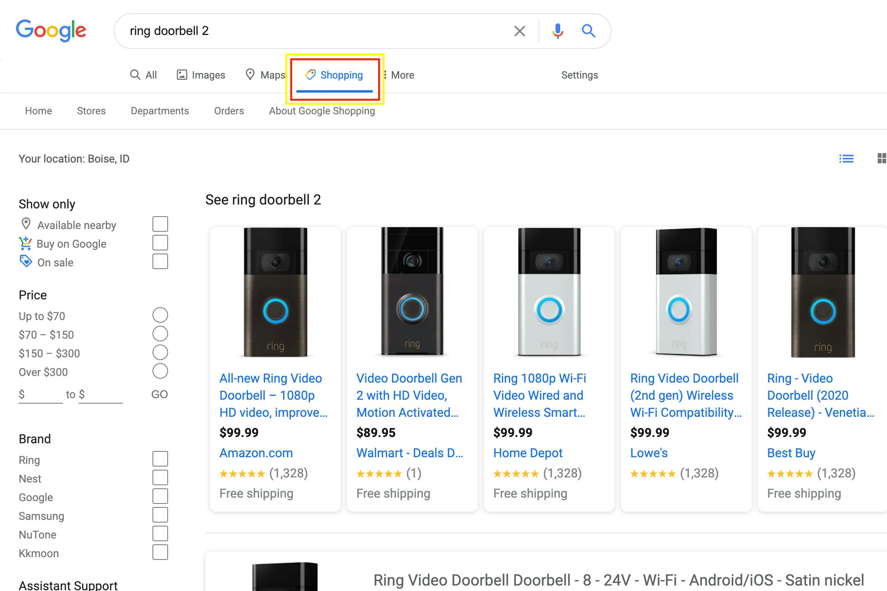The height and width of the screenshot is (591, 887).
Task: Visit Home Depot seller link
Action: pyautogui.click(x=528, y=453)
